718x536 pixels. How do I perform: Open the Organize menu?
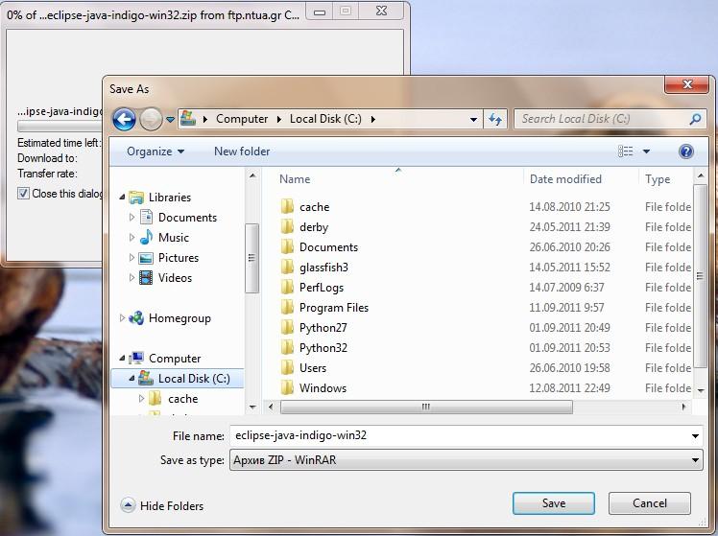coord(156,151)
